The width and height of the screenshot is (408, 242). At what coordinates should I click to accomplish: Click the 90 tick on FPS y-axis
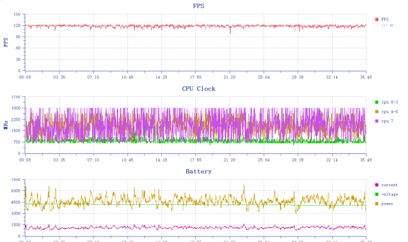coord(18,36)
